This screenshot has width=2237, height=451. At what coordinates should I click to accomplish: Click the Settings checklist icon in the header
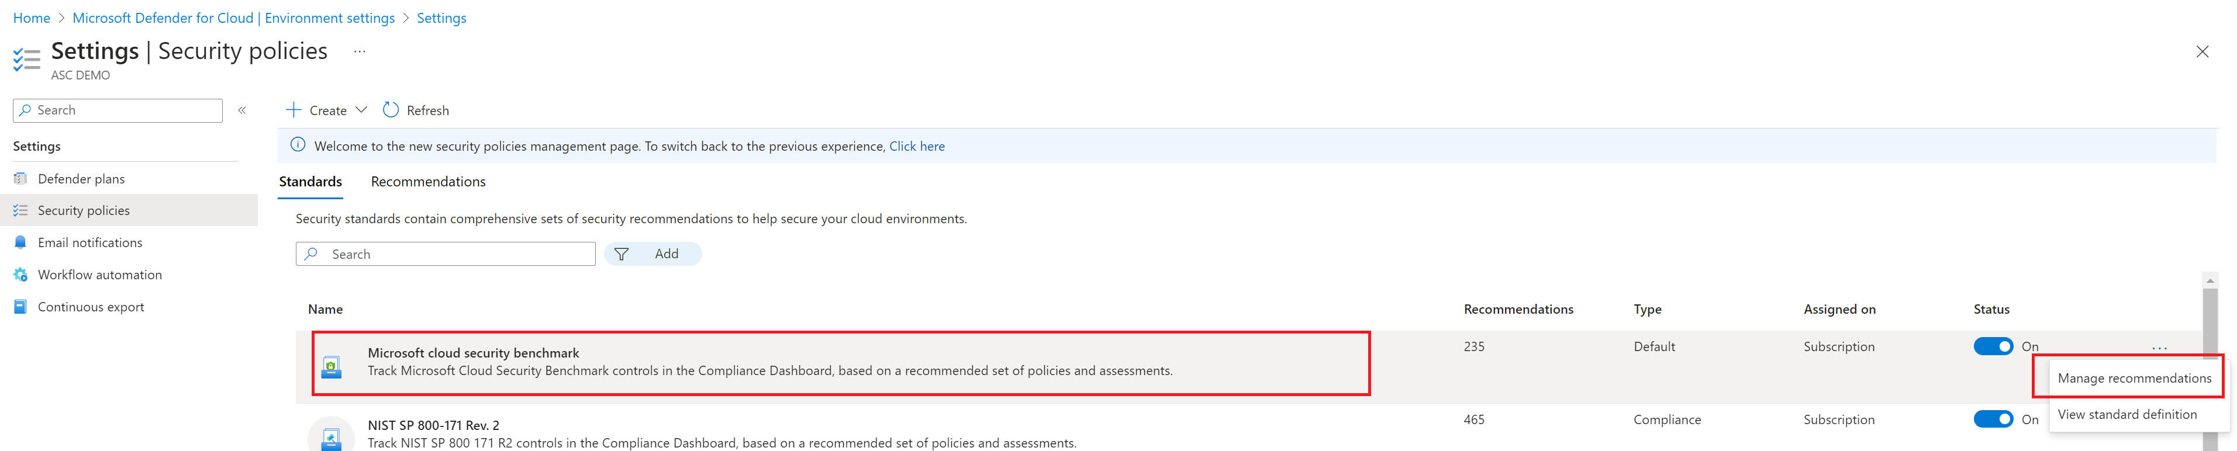point(26,59)
